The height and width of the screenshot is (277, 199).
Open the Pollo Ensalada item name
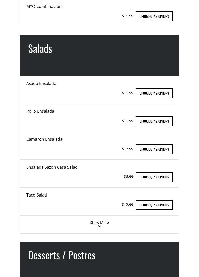point(40,111)
